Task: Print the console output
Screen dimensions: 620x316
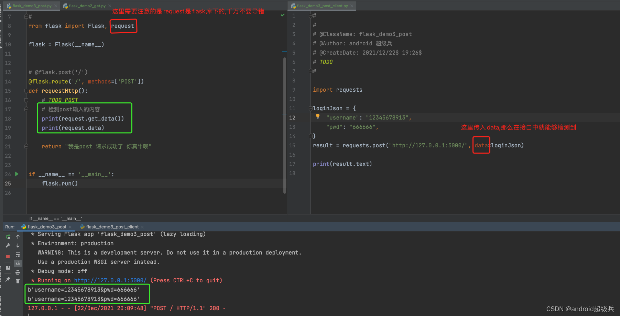Action: pos(18,272)
